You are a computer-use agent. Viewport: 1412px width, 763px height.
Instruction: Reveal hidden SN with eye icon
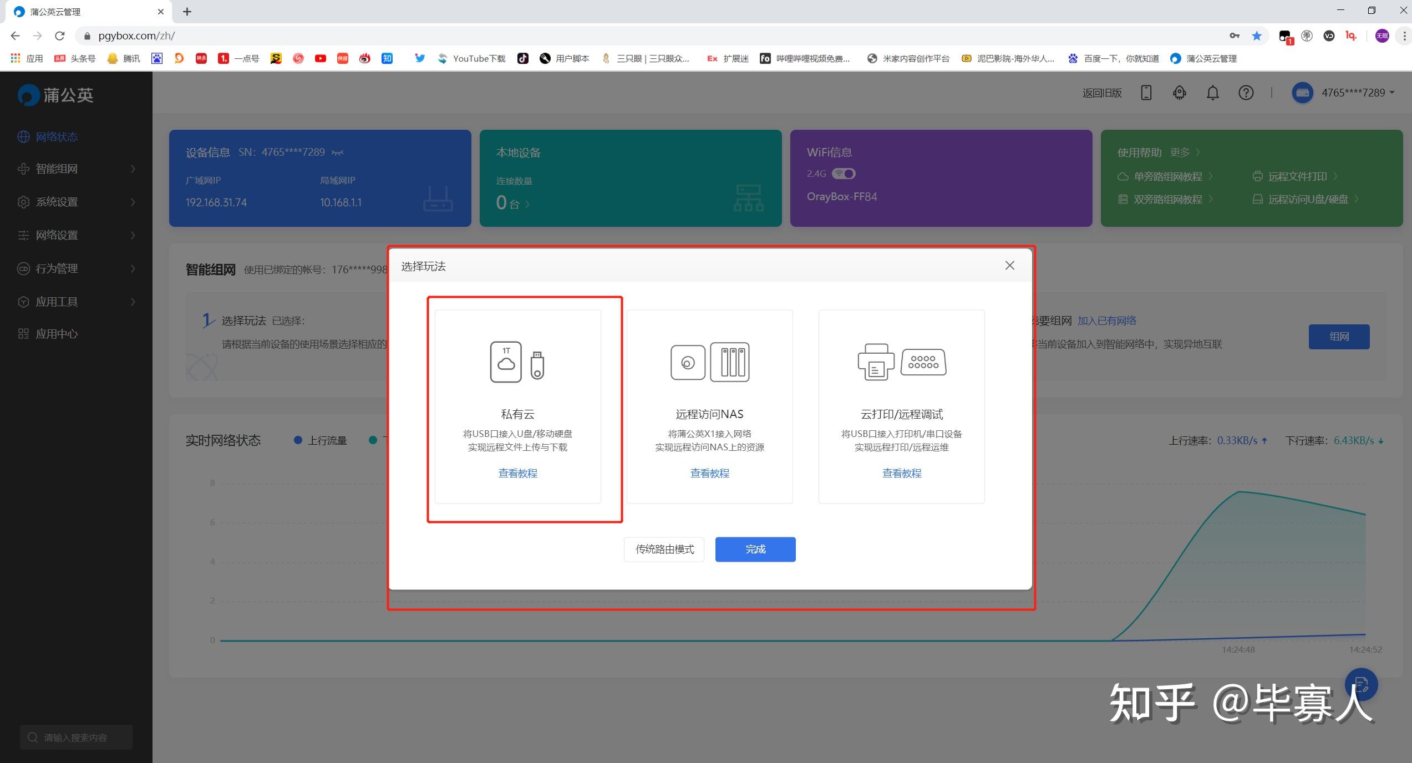click(337, 152)
